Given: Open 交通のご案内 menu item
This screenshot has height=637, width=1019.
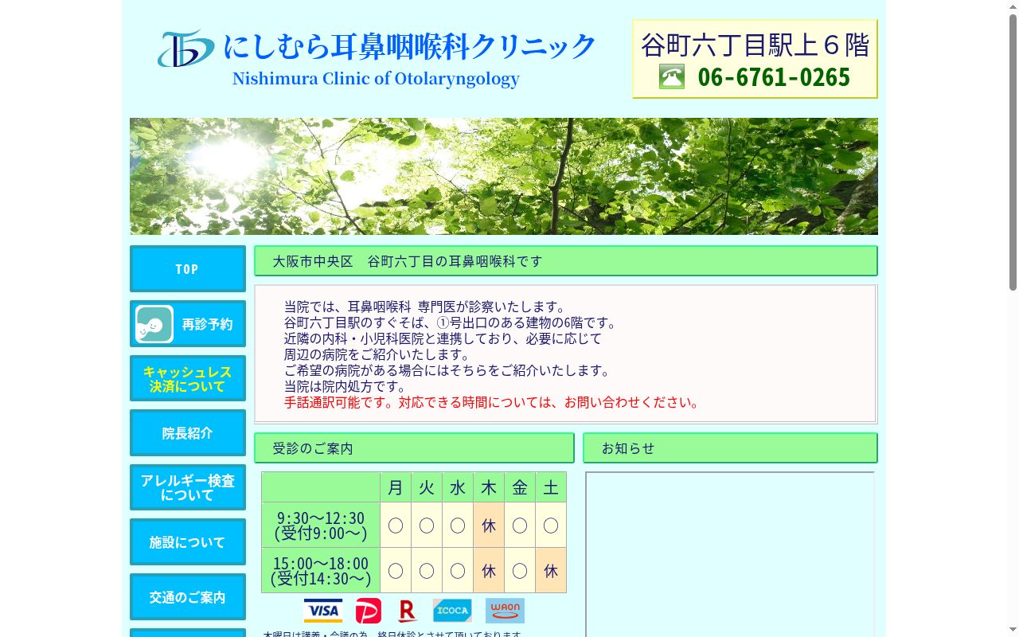Looking at the screenshot, I should (x=188, y=597).
